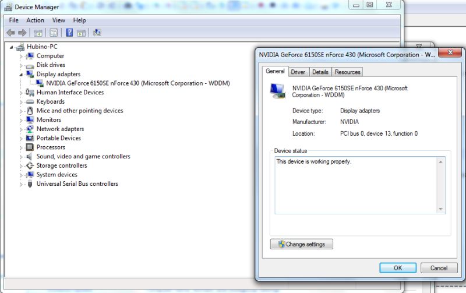The height and width of the screenshot is (293, 466).
Task: Click the Keyboards icon
Action: (x=30, y=101)
